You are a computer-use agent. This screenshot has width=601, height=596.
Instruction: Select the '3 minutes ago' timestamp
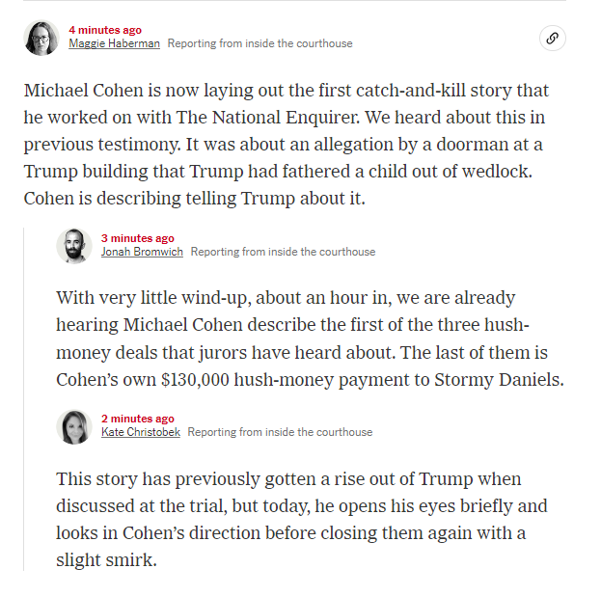(x=138, y=238)
